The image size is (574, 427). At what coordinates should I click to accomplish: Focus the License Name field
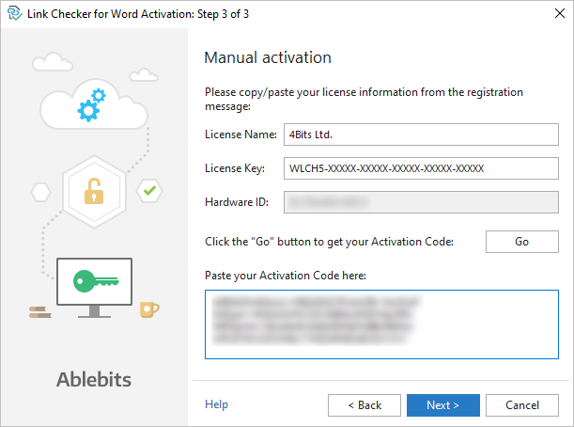421,134
